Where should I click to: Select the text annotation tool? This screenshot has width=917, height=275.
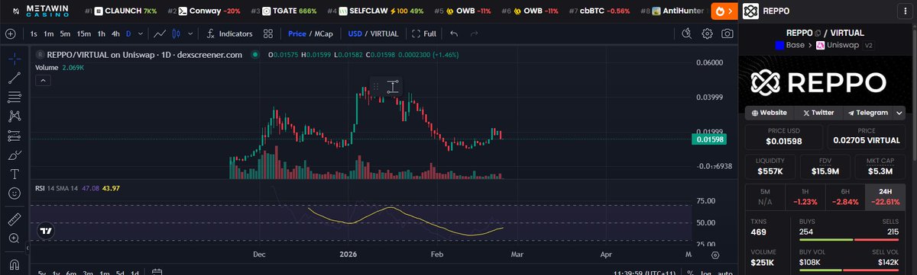coord(14,174)
